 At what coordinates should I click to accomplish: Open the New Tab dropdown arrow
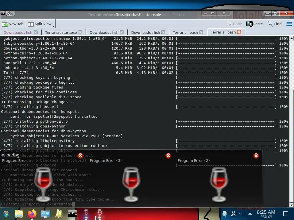[25, 25]
